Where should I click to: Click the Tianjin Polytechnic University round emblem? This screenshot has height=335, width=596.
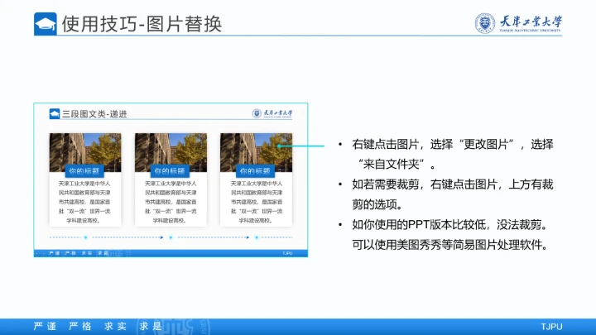tap(484, 23)
